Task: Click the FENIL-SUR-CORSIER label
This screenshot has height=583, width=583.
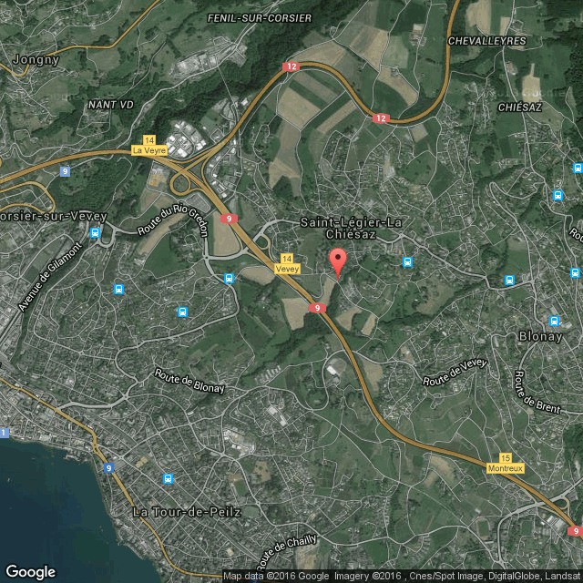Action: point(260,18)
